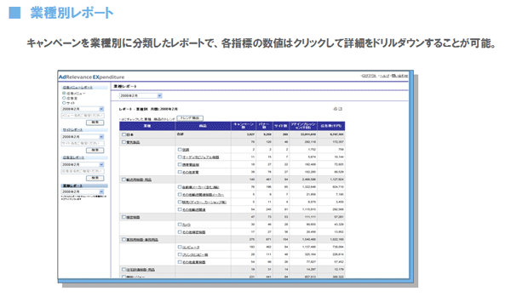Click the 広告費 column header

[x=330, y=126]
